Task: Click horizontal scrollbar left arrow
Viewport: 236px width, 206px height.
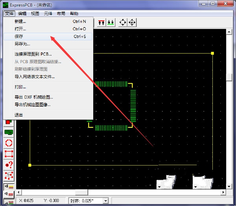Action: click(19, 192)
